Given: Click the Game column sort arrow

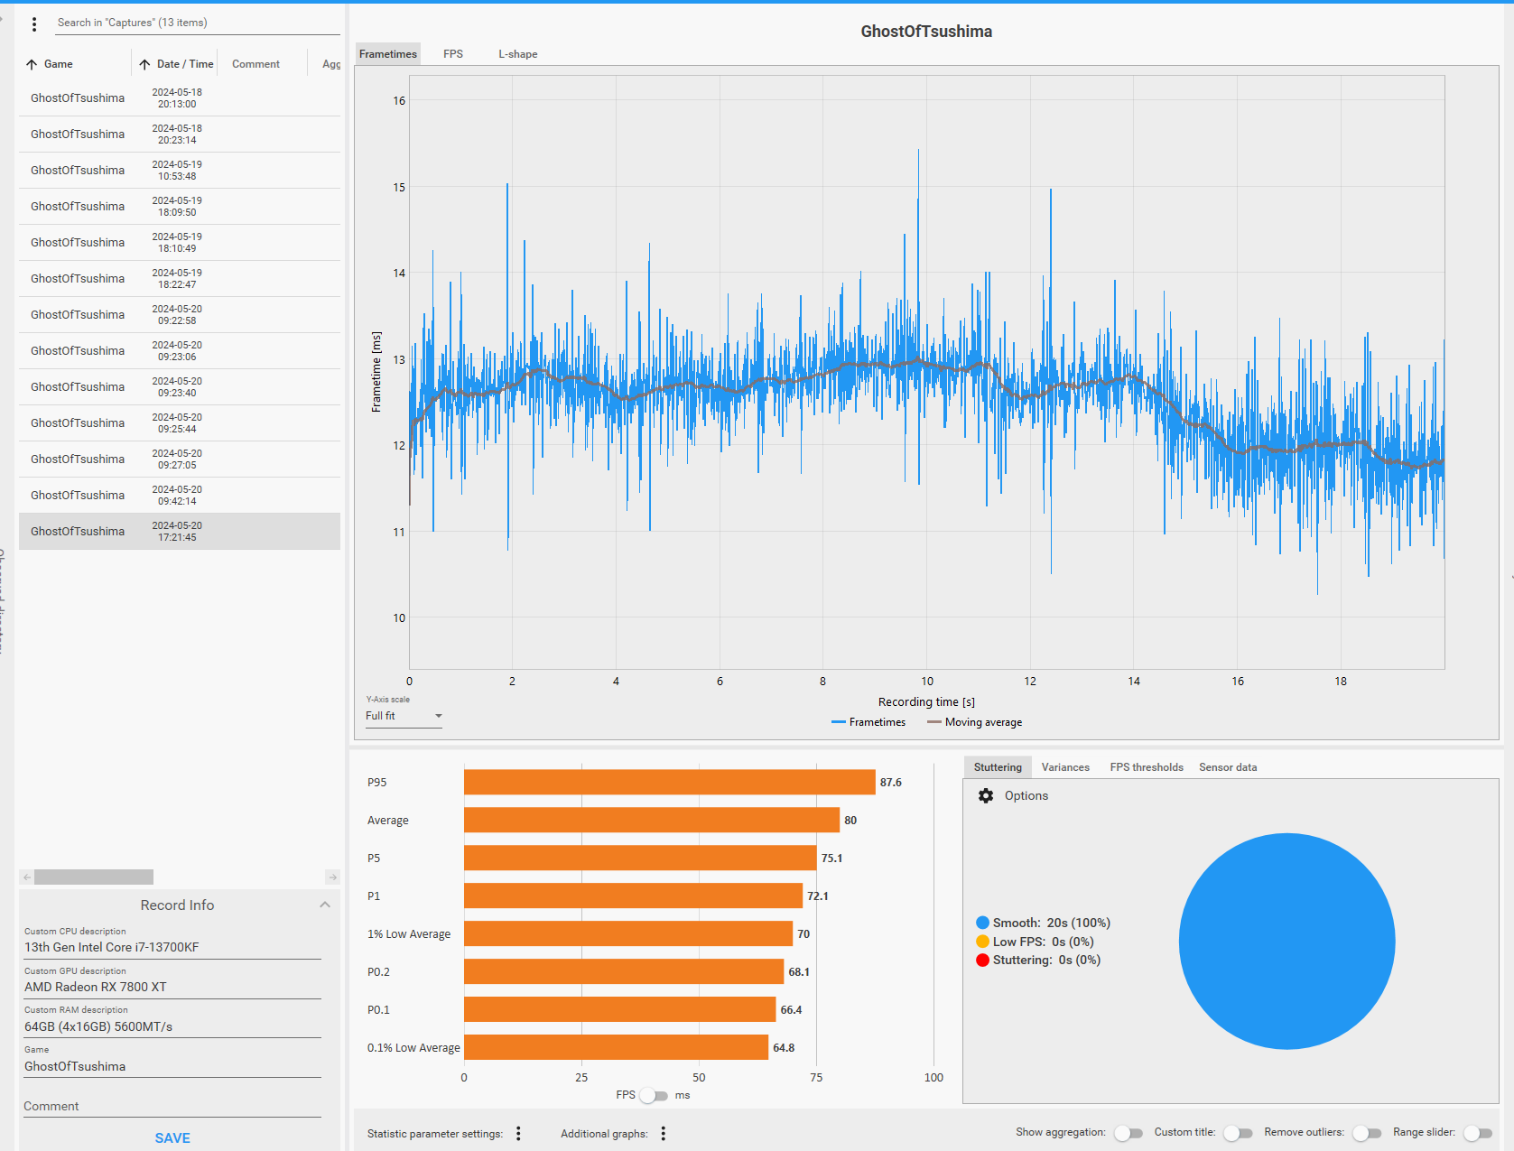Looking at the screenshot, I should click(32, 64).
